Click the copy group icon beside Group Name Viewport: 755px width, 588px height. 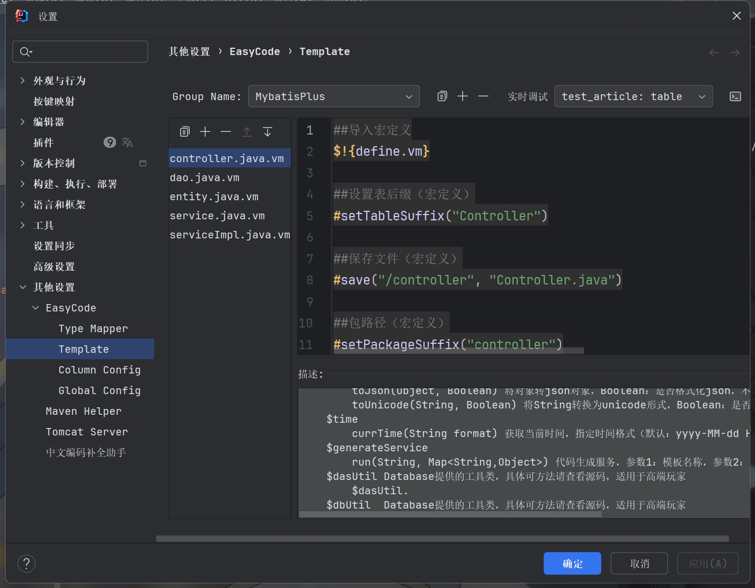(x=442, y=96)
